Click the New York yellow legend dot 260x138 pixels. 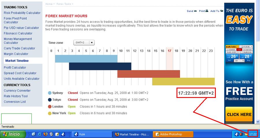[50, 113]
